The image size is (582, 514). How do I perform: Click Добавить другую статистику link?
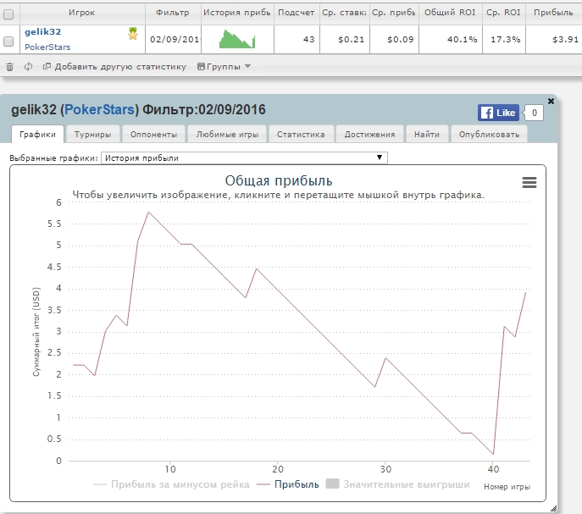tap(114, 67)
